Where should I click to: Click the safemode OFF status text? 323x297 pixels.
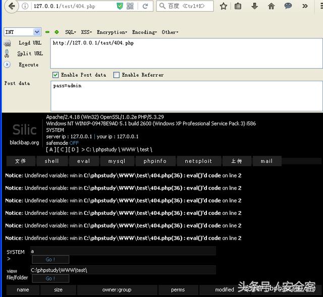coord(74,143)
